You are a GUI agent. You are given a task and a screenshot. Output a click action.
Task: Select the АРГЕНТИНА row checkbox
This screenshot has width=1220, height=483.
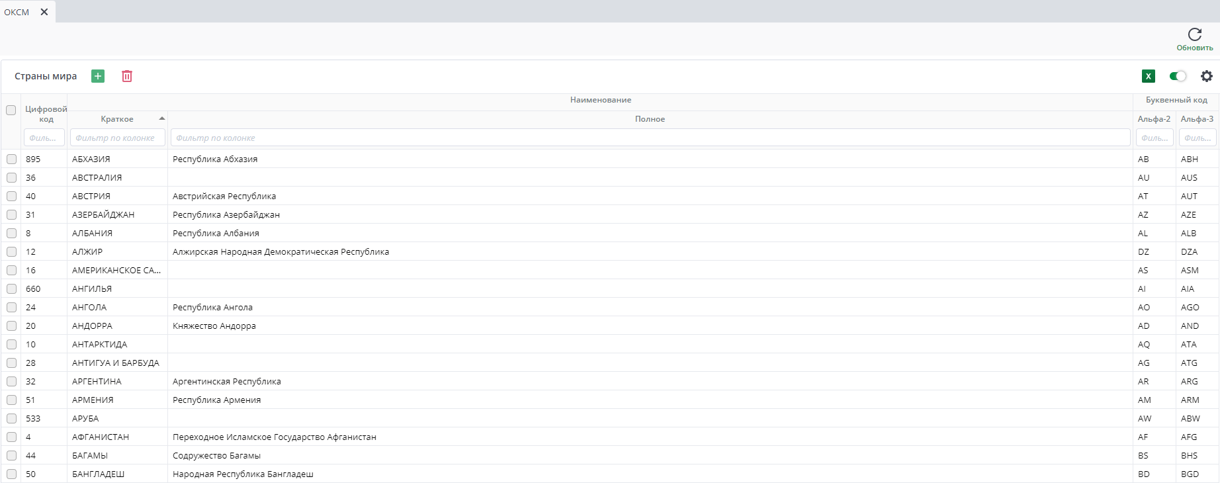point(11,381)
